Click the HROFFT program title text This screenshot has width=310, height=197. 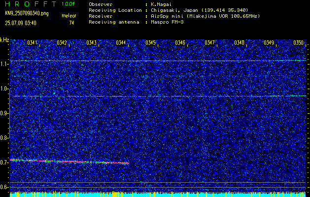pyautogui.click(x=31, y=4)
